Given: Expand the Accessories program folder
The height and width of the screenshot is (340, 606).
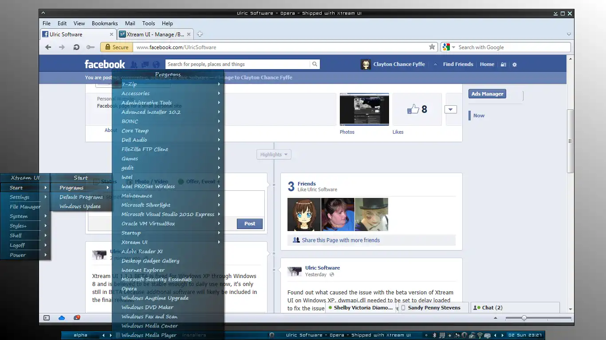Looking at the screenshot, I should (x=168, y=93).
